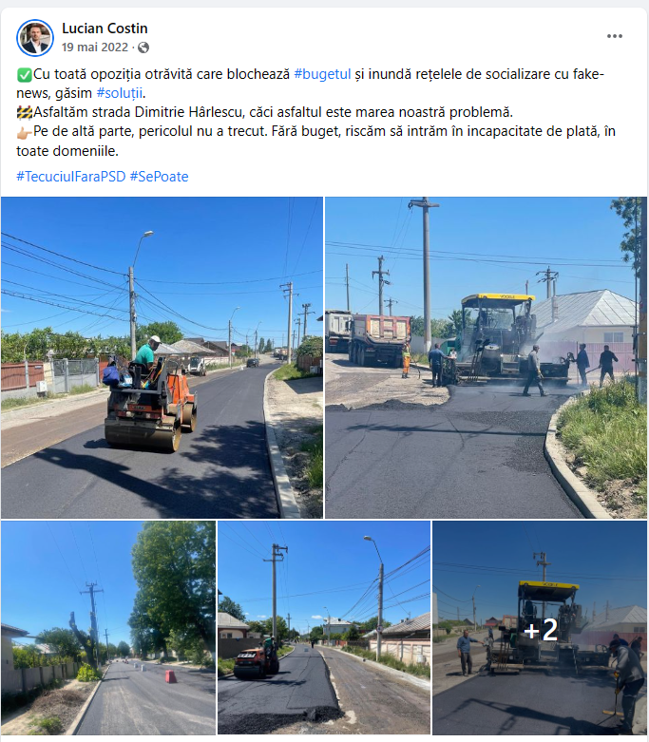The width and height of the screenshot is (649, 742).
Task: Open the three-dot post options menu
Action: (615, 36)
